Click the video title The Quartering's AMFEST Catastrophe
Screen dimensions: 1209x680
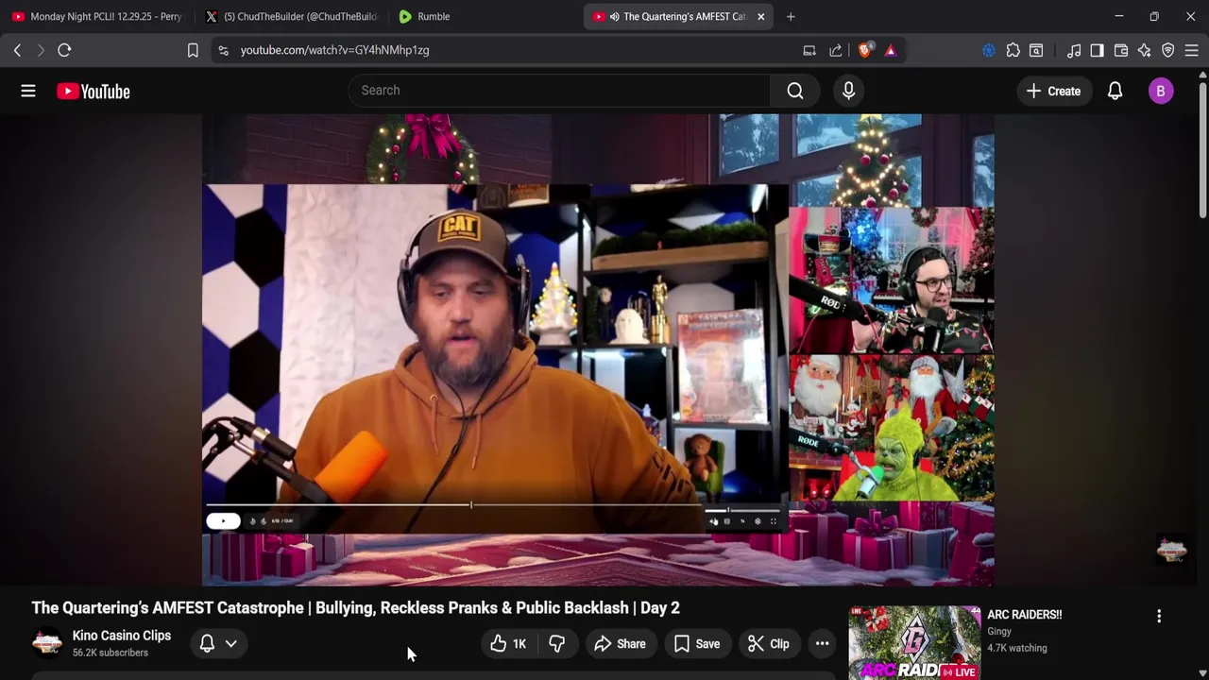(355, 608)
